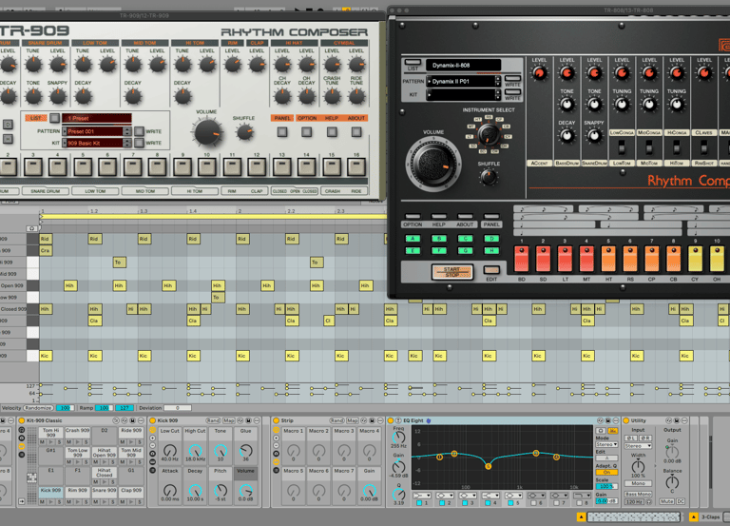Click the TR-808 Accent LEVEL knob
The height and width of the screenshot is (526, 730).
pos(539,72)
